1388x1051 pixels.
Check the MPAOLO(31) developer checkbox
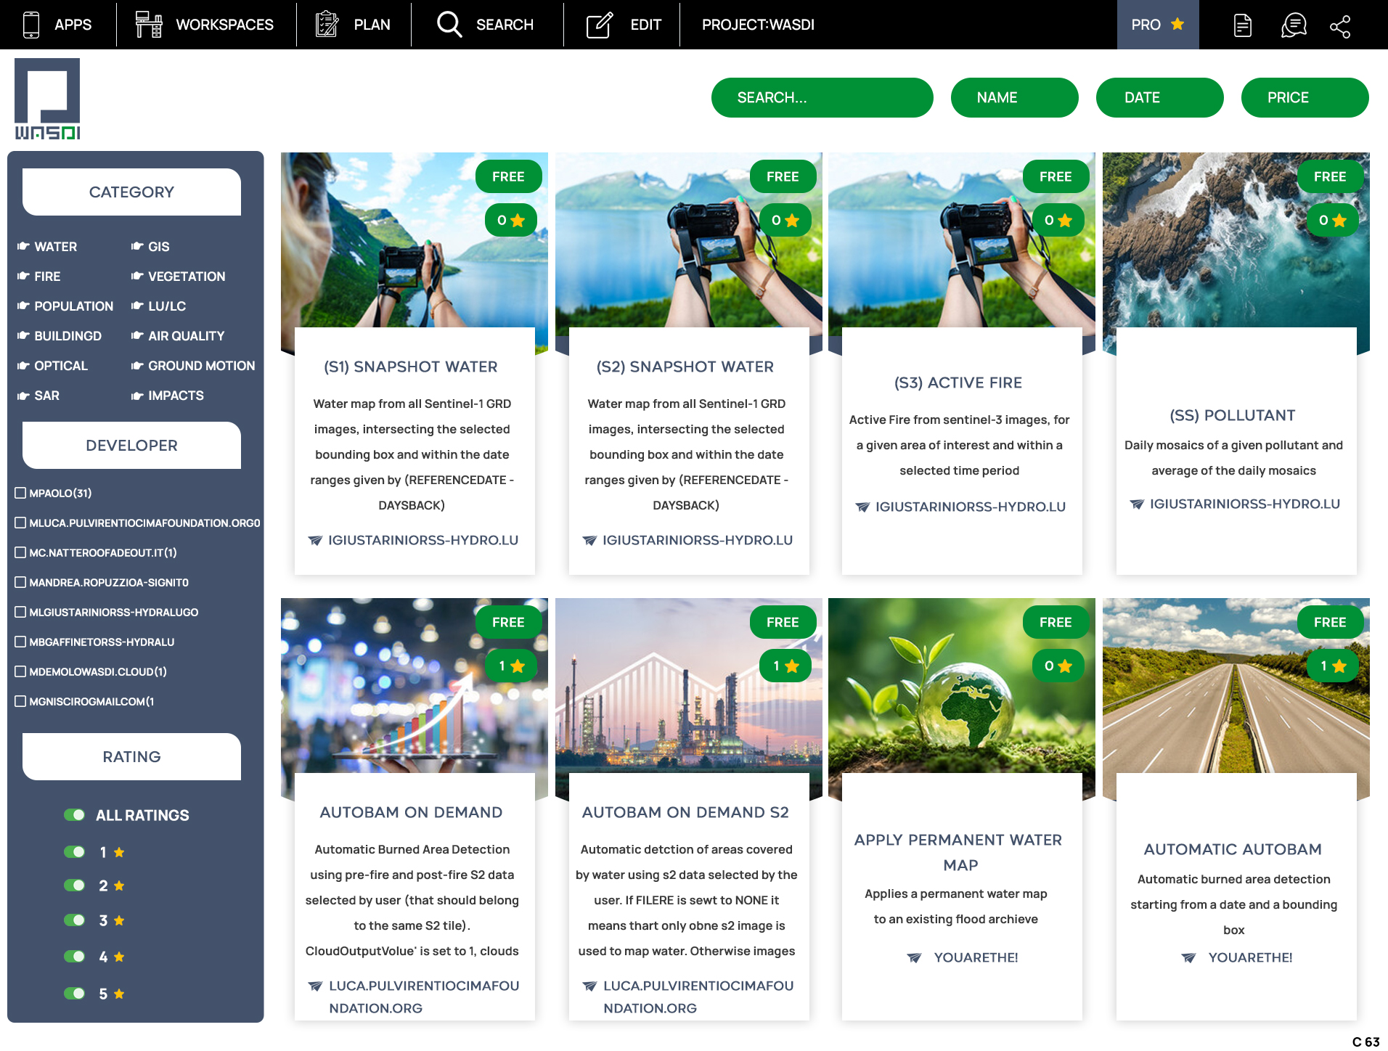(20, 493)
